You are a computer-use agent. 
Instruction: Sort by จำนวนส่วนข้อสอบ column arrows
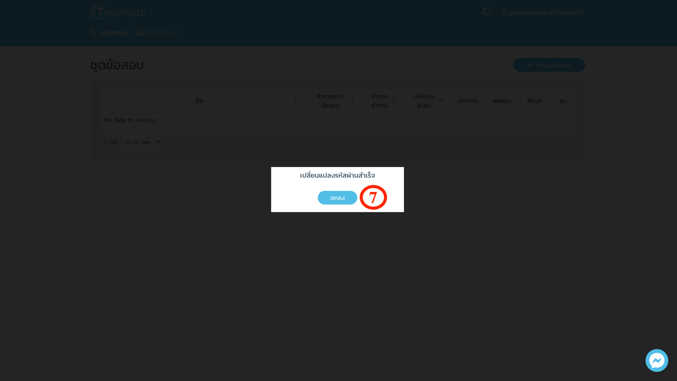tap(352, 101)
